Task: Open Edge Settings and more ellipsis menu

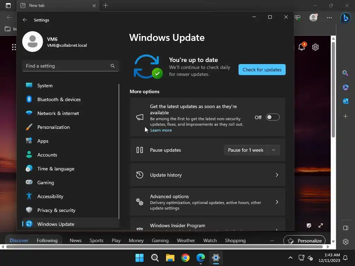Action: coord(329,17)
